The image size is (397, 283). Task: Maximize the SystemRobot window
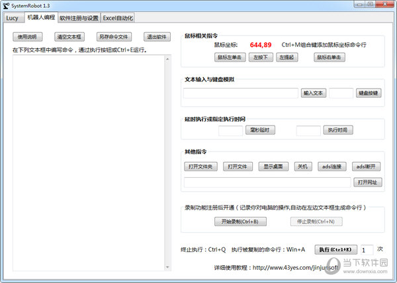[370, 5]
